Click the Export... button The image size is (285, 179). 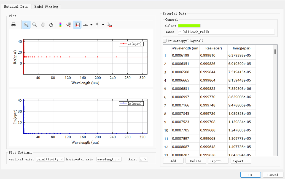[241, 161]
